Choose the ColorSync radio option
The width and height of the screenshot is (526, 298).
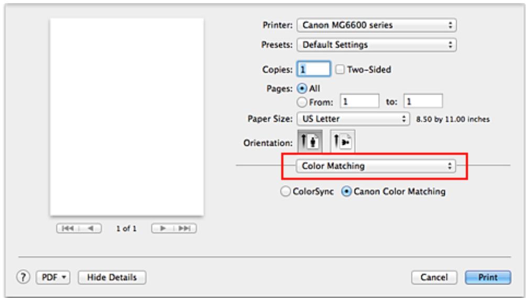click(285, 191)
